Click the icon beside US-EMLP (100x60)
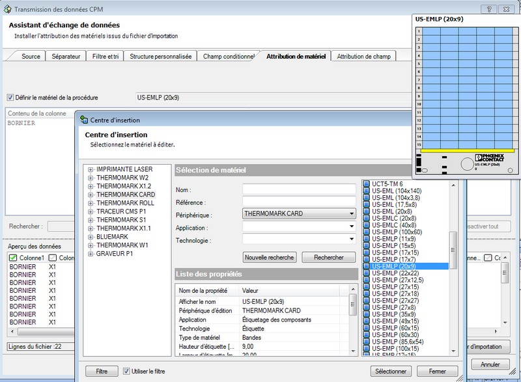Screen dimensions: 521x382 click(366, 232)
